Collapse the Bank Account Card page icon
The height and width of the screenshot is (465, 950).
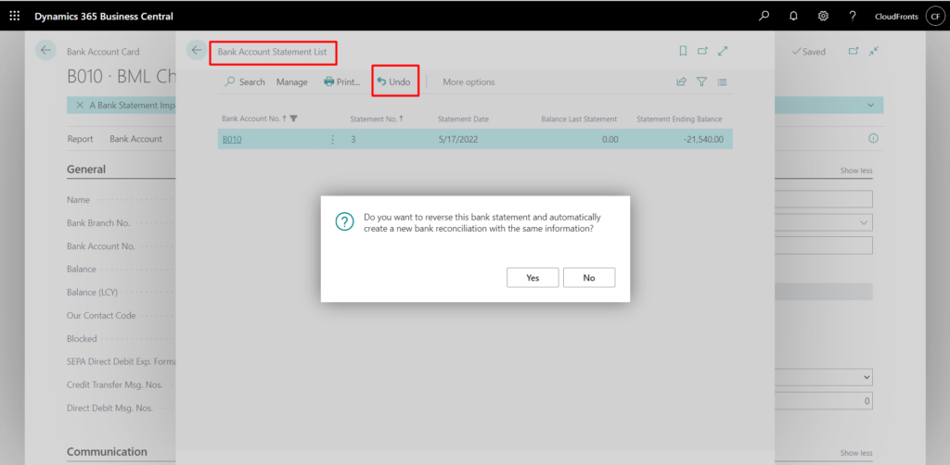873,51
